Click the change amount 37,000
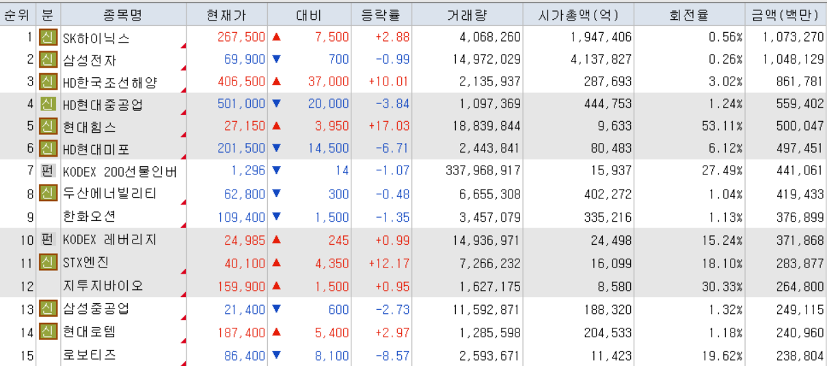Screen dimensions: 827x366 pyautogui.click(x=328, y=81)
